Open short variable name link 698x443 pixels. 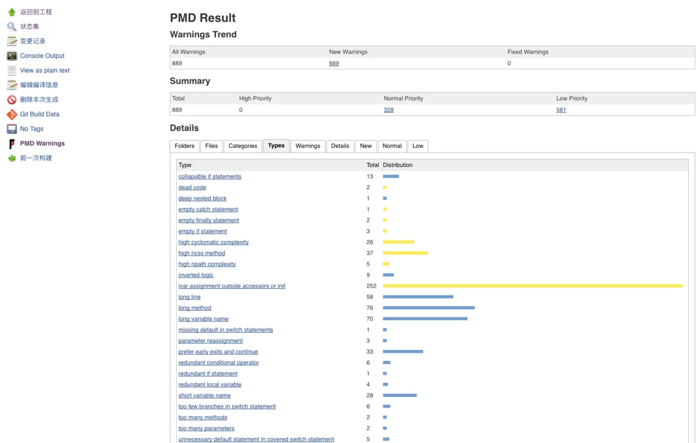pos(204,396)
